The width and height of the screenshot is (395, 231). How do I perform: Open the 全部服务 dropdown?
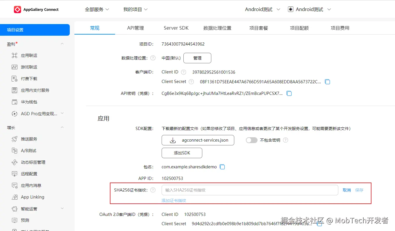point(97,9)
